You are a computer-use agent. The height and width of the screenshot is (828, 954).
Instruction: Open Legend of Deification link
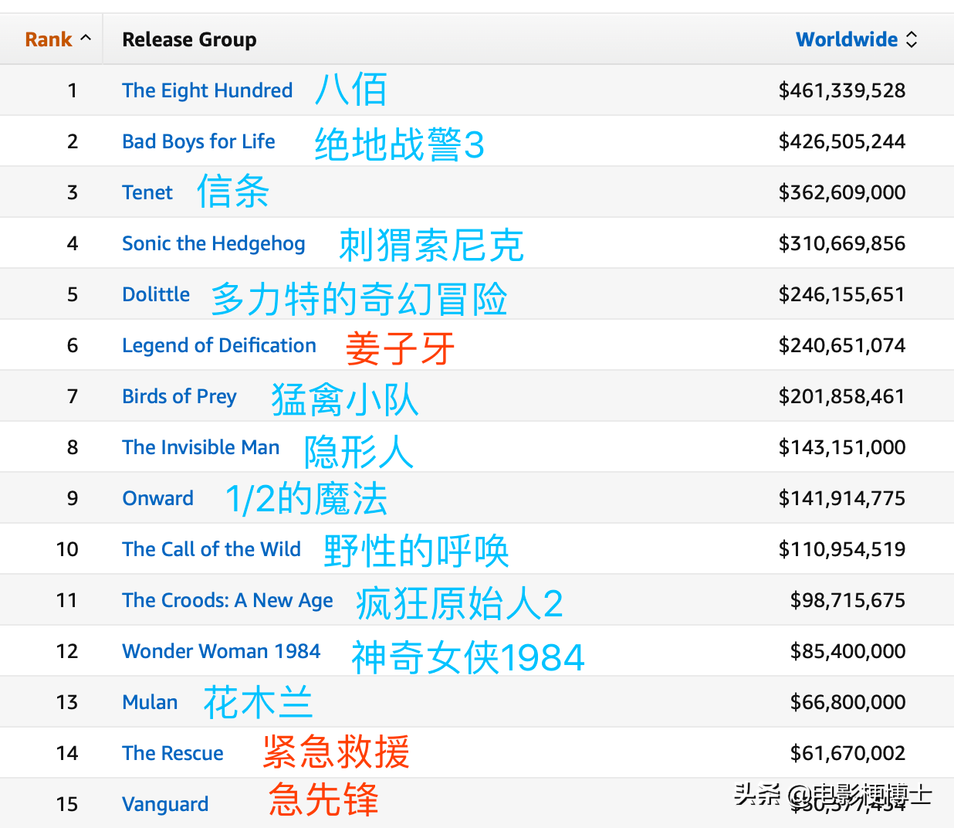tap(219, 345)
